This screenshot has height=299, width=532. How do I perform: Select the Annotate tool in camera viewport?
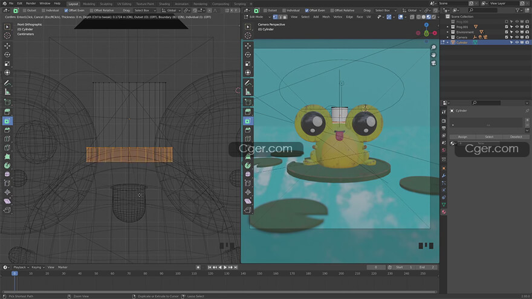[248, 82]
